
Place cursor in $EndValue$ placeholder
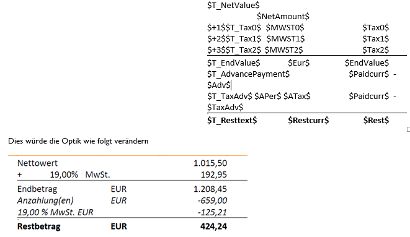point(367,63)
